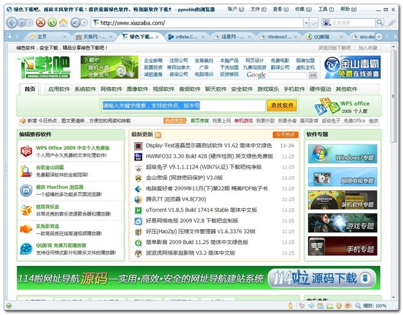Open the 文件 menu
The width and height of the screenshot is (403, 315).
point(259,9)
